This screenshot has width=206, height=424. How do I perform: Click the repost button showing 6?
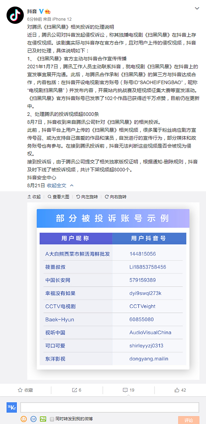point(77,390)
